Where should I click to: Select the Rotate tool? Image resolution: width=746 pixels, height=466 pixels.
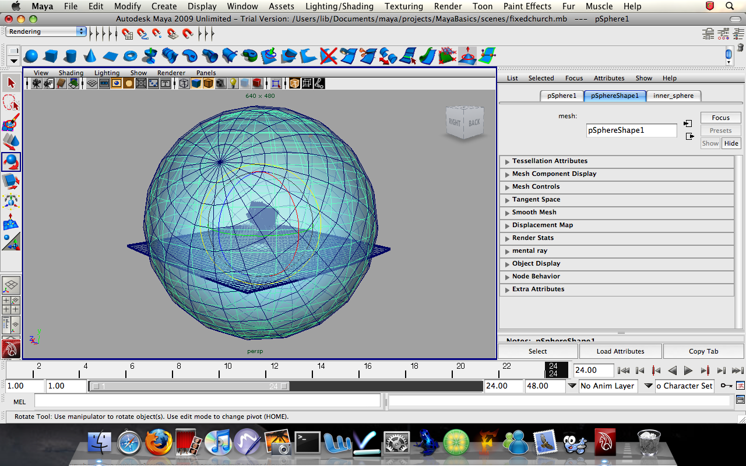click(x=11, y=161)
